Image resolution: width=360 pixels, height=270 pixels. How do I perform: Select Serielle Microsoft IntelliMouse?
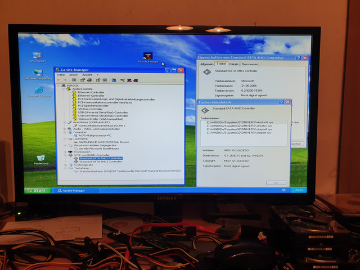click(99, 148)
